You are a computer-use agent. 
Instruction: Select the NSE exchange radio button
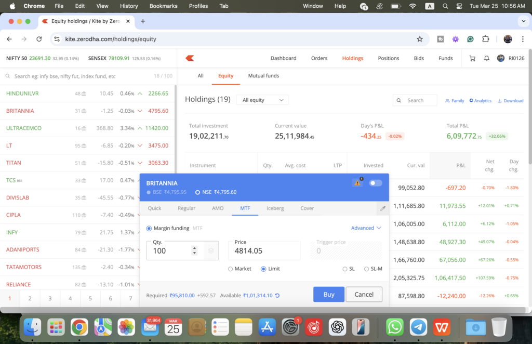(197, 192)
